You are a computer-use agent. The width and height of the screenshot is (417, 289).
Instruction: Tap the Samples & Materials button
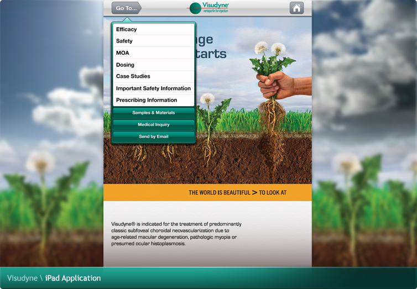[153, 113]
